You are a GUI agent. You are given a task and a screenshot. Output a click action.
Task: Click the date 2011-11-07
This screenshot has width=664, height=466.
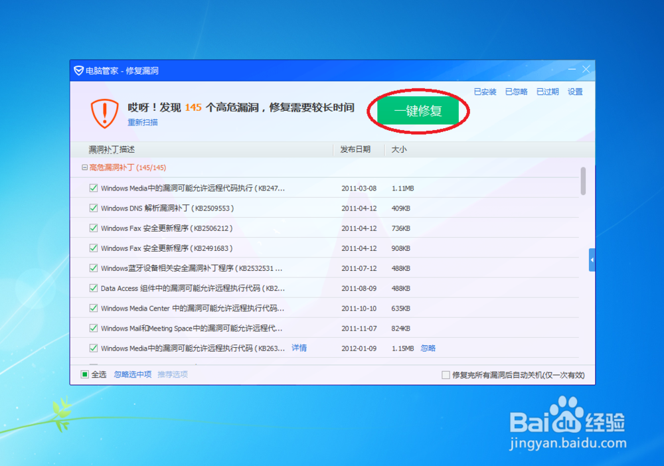click(359, 329)
